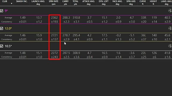Screen dimensions: 172x96
Task: Click the globe icon in the 12.0* row
Action: (x=170, y=28)
